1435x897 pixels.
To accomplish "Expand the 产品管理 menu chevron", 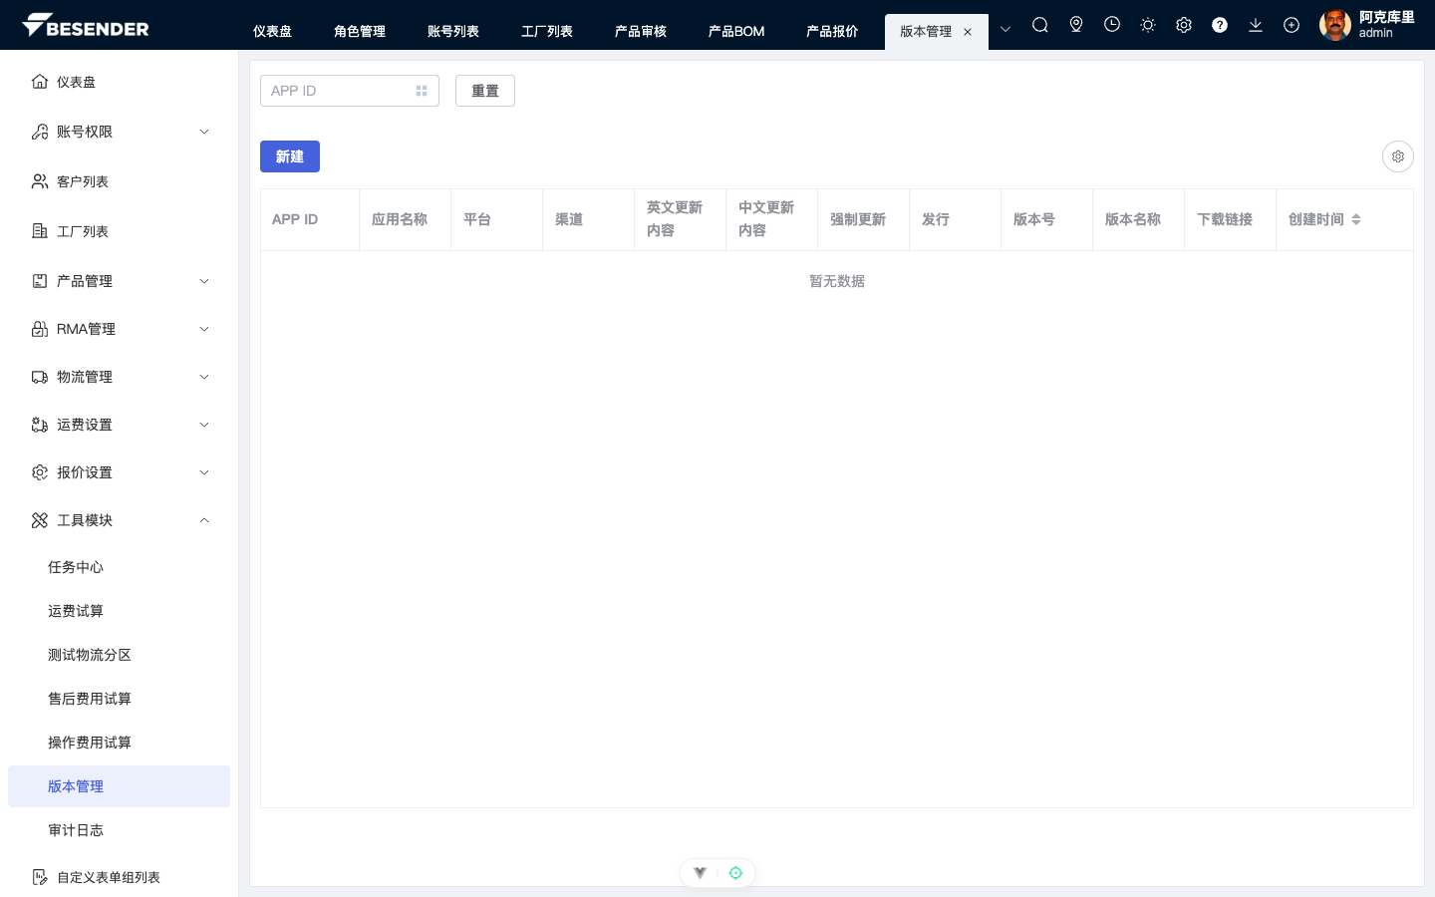I will 204,281.
